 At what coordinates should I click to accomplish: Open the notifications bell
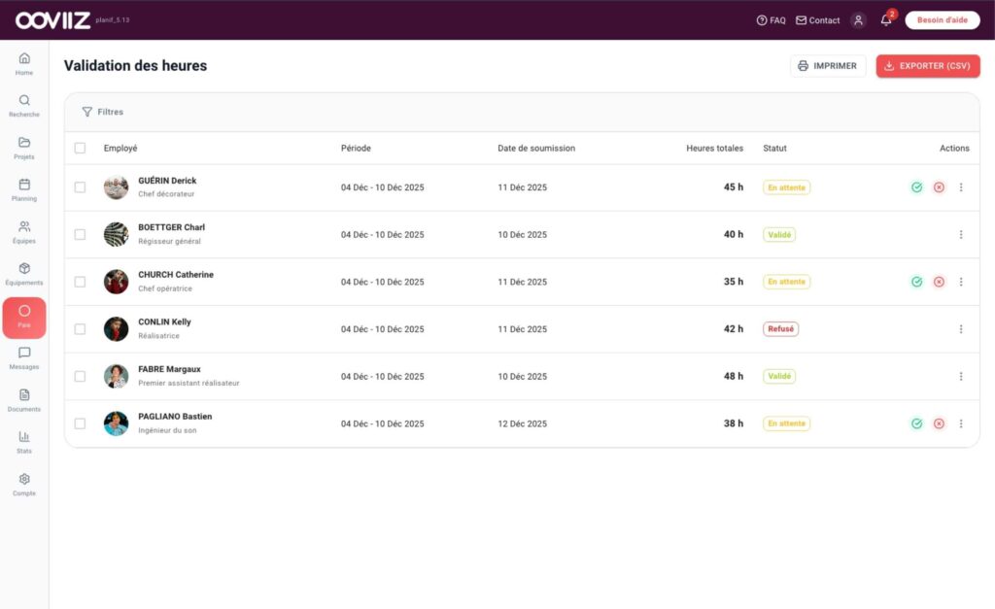click(x=886, y=20)
